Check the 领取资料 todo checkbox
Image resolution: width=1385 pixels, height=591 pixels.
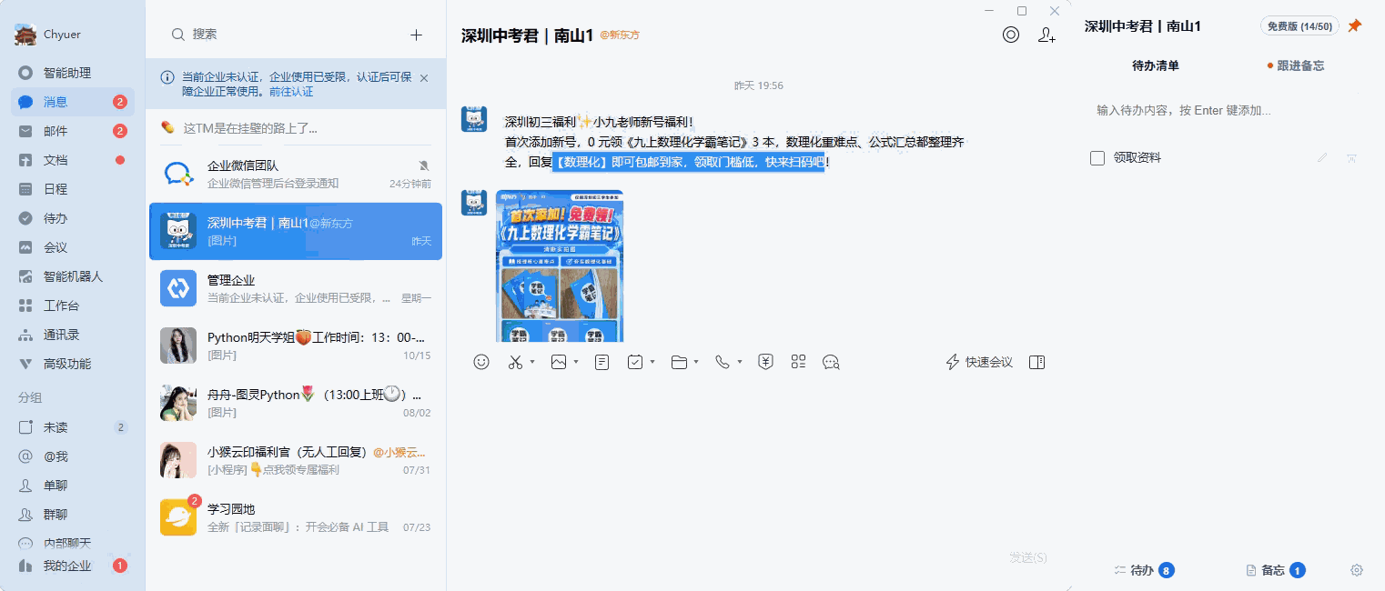[x=1097, y=158]
